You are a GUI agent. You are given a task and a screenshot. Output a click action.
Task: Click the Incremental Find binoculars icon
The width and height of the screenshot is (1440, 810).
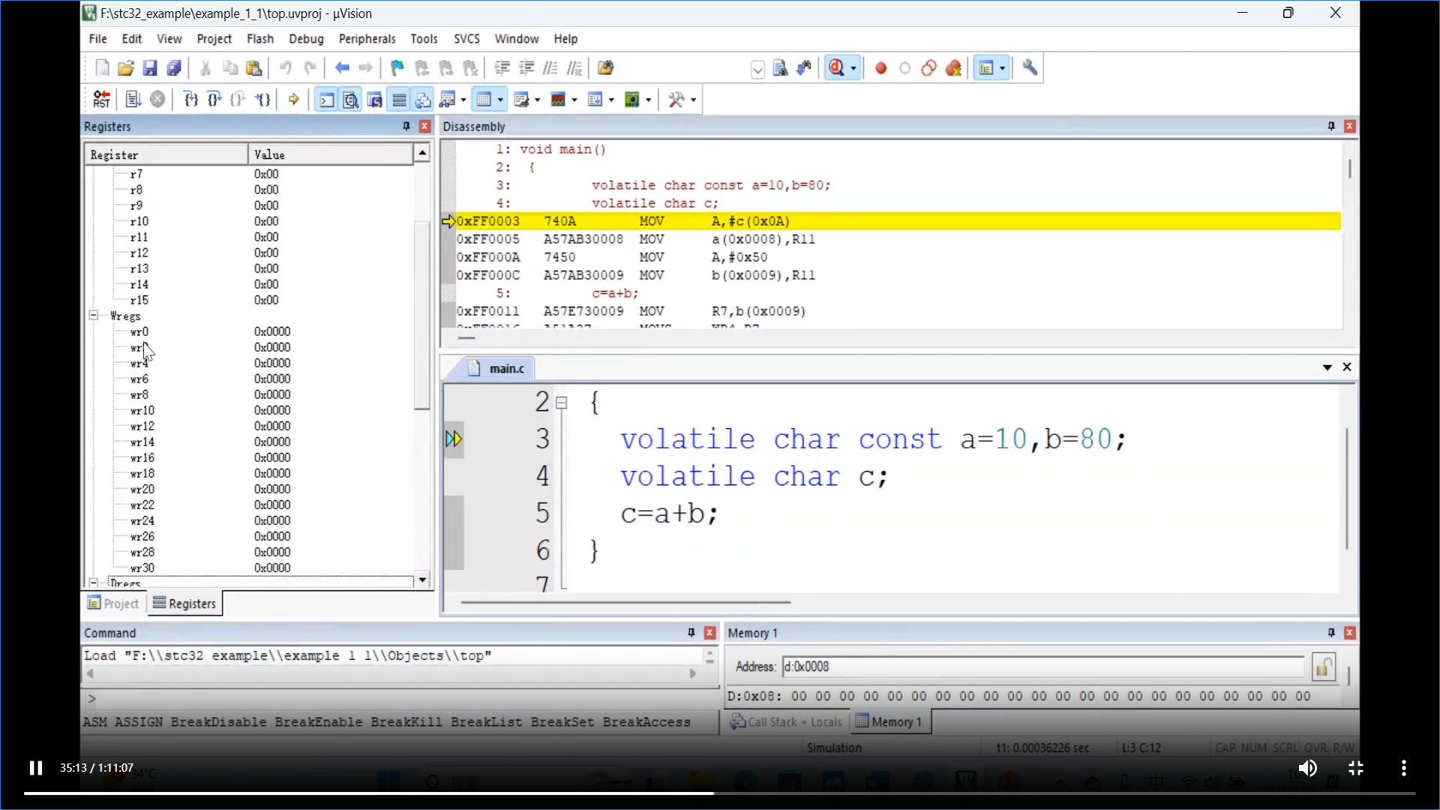click(804, 68)
